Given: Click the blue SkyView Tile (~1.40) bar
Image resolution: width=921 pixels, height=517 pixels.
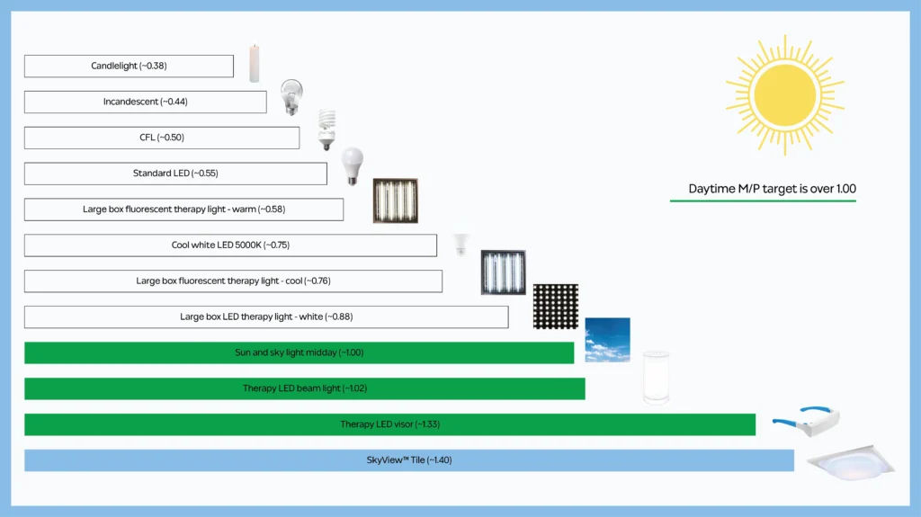Looking at the screenshot, I should coord(409,460).
